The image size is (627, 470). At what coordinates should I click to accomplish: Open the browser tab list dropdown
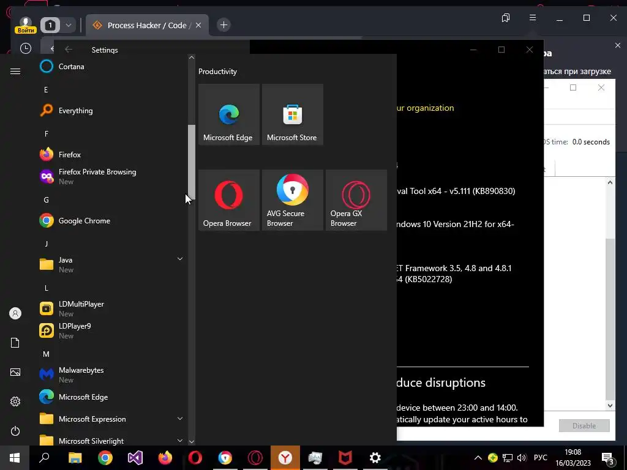coord(69,25)
